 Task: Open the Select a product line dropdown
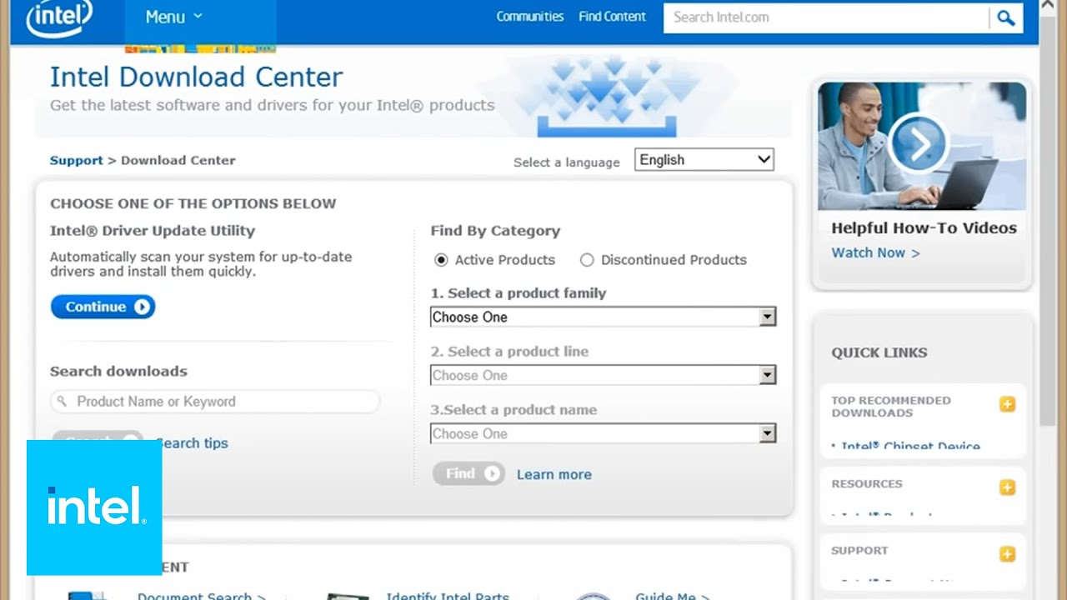tap(604, 375)
